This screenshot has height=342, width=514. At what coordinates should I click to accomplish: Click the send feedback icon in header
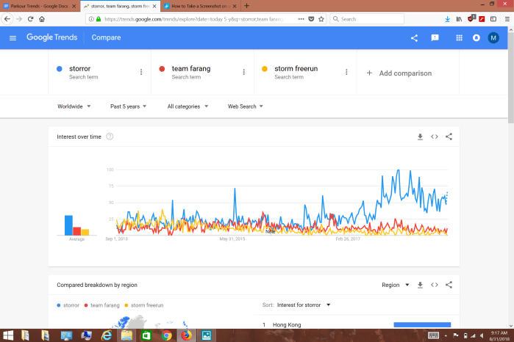coord(435,37)
